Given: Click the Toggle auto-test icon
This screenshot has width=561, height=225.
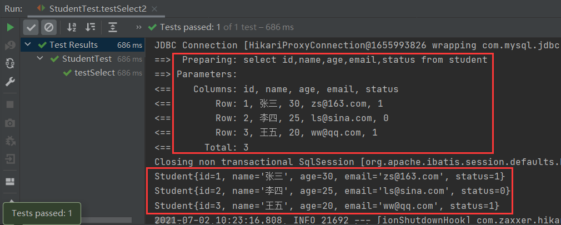Looking at the screenshot, I should point(10,64).
